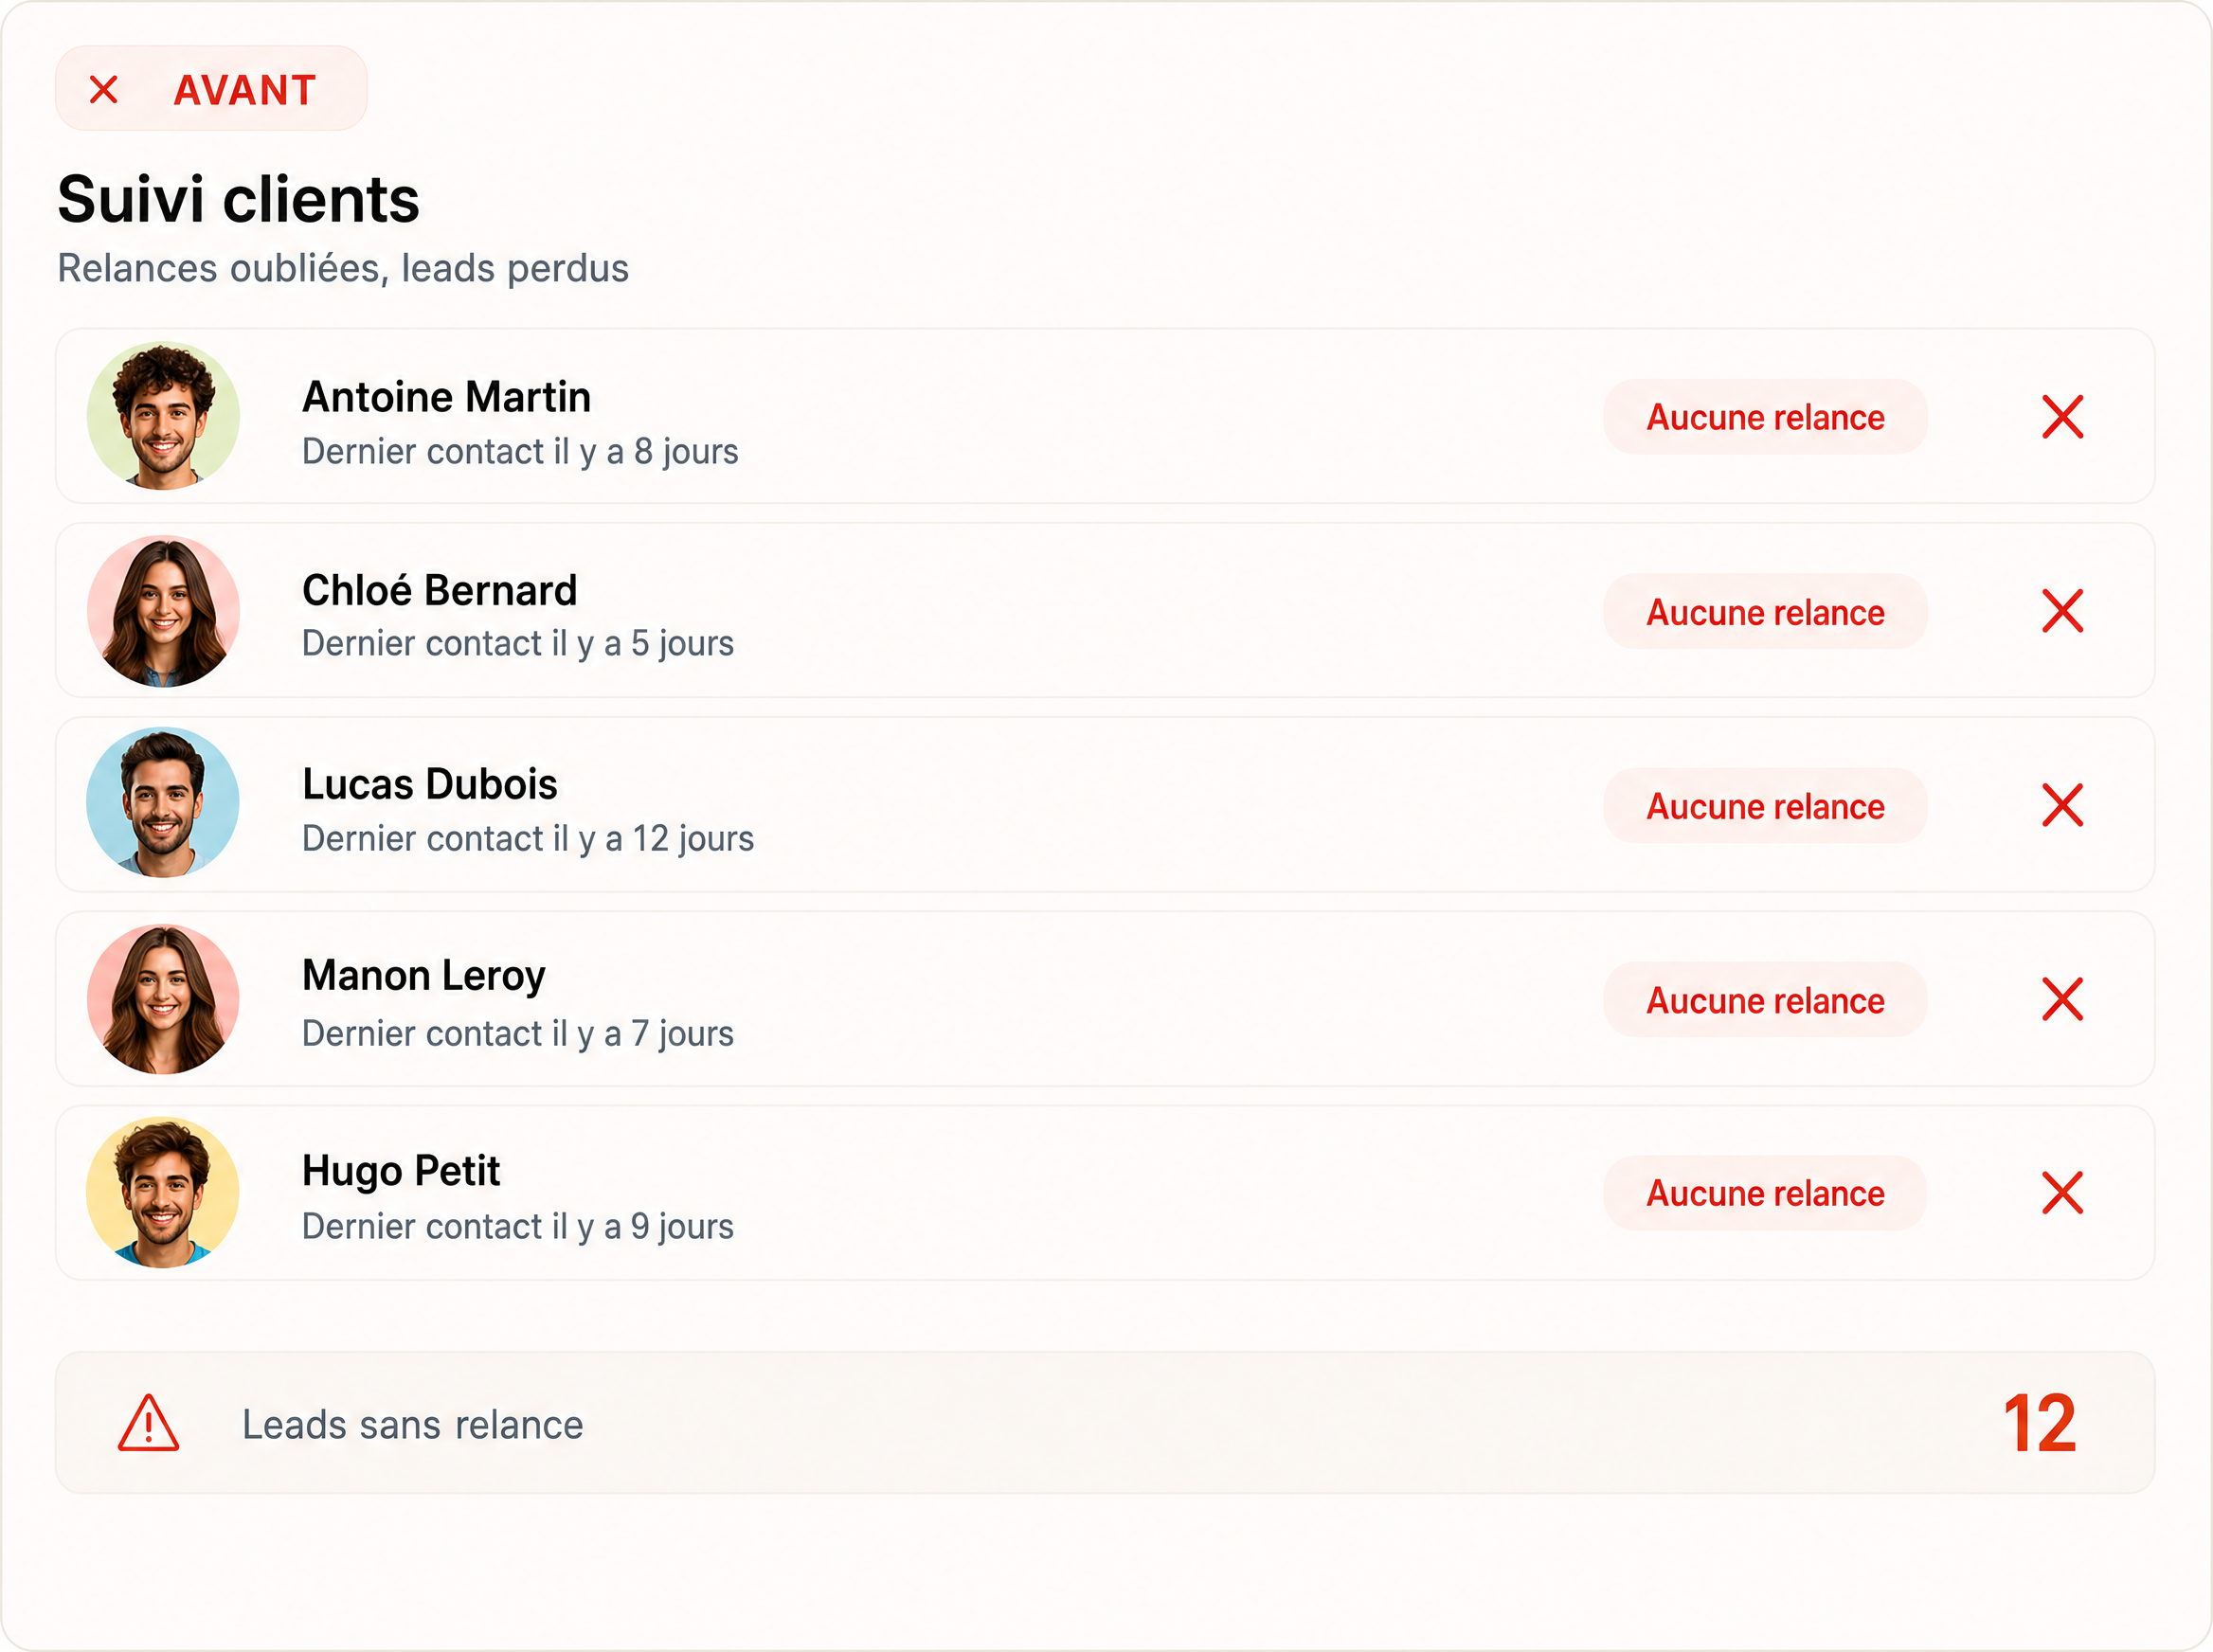Viewport: 2213px width, 1652px height.
Task: Open the Lucas Dubois contact name
Action: 430,784
